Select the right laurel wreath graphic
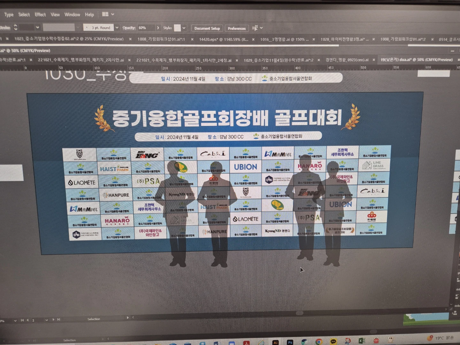The width and height of the screenshot is (460, 345). [x=351, y=117]
